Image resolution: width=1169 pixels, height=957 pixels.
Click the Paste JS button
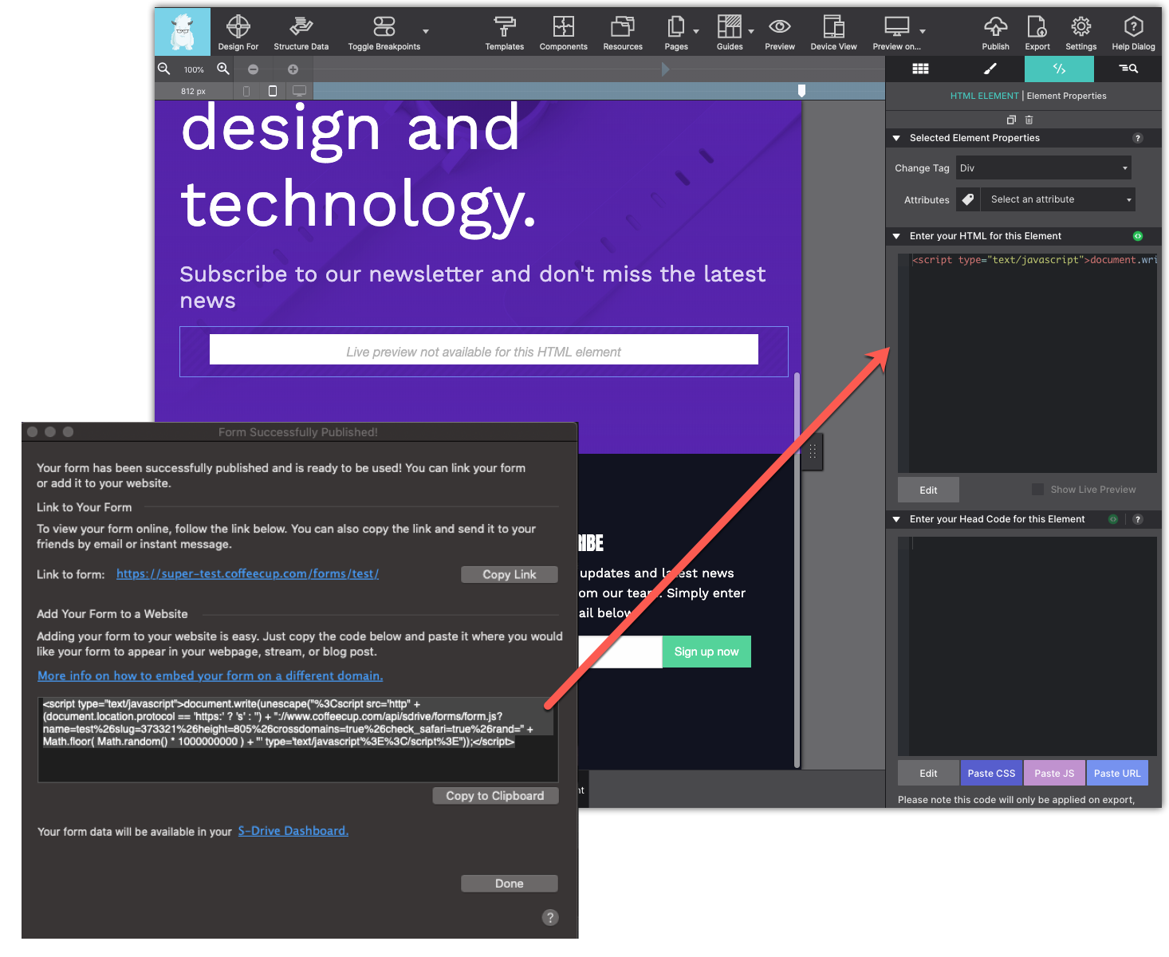pyautogui.click(x=1054, y=773)
